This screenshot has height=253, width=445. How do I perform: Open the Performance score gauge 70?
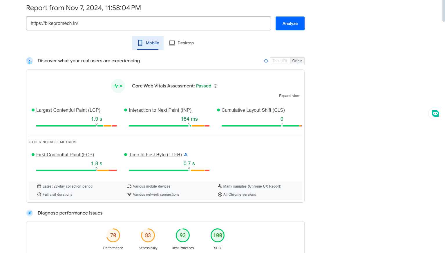113,235
